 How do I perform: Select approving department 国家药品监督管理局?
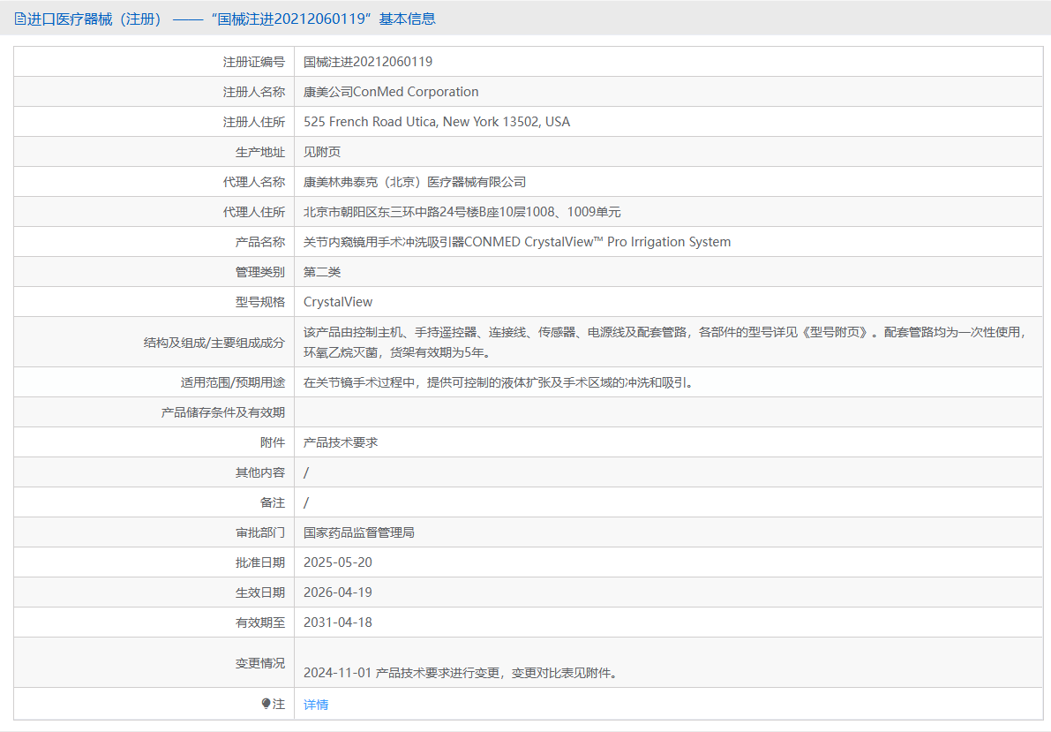click(359, 532)
